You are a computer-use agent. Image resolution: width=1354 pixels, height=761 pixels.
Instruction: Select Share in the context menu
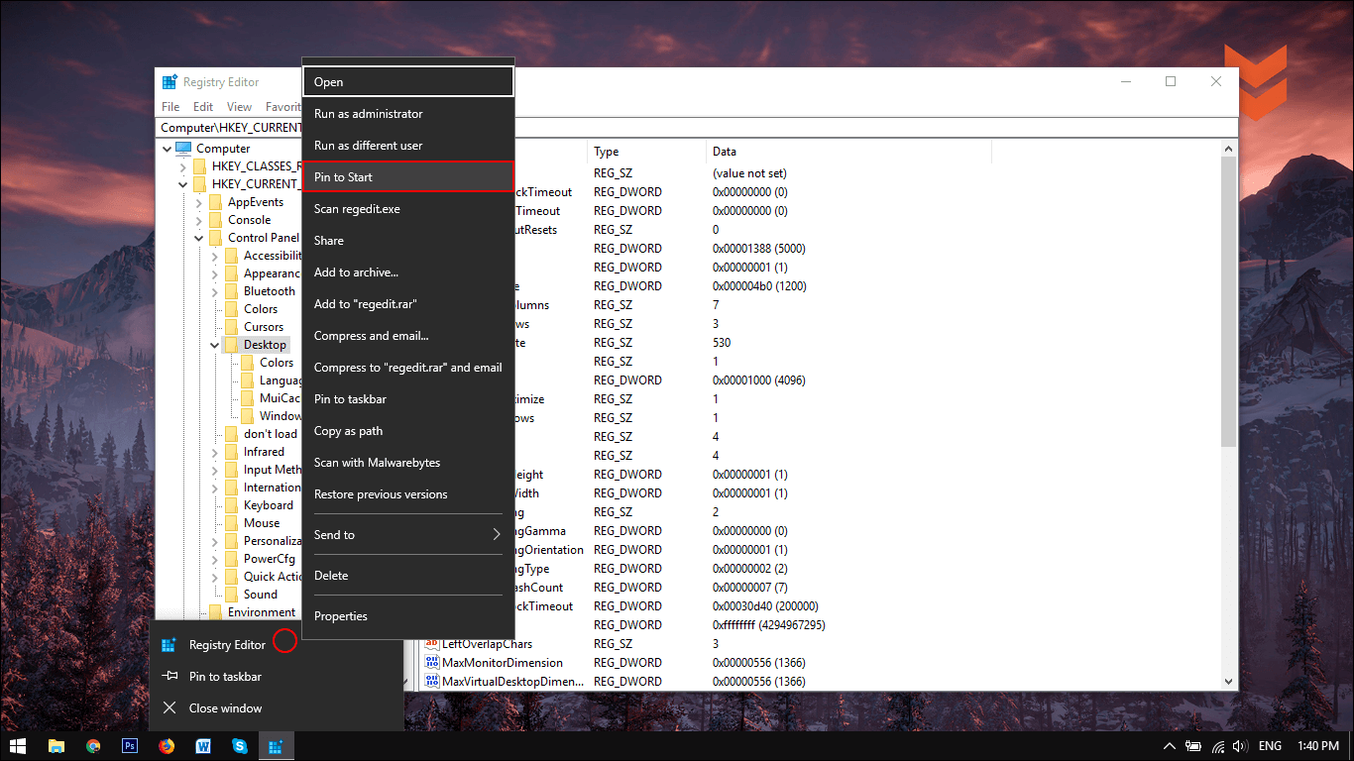408,241
